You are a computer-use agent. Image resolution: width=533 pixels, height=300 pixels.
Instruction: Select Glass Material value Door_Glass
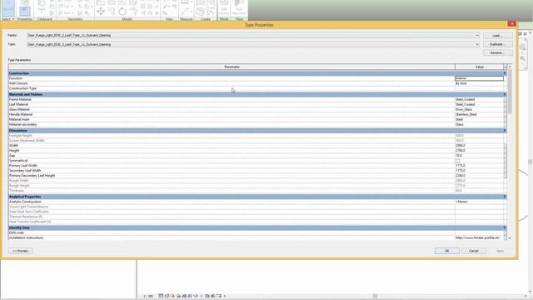coord(480,109)
